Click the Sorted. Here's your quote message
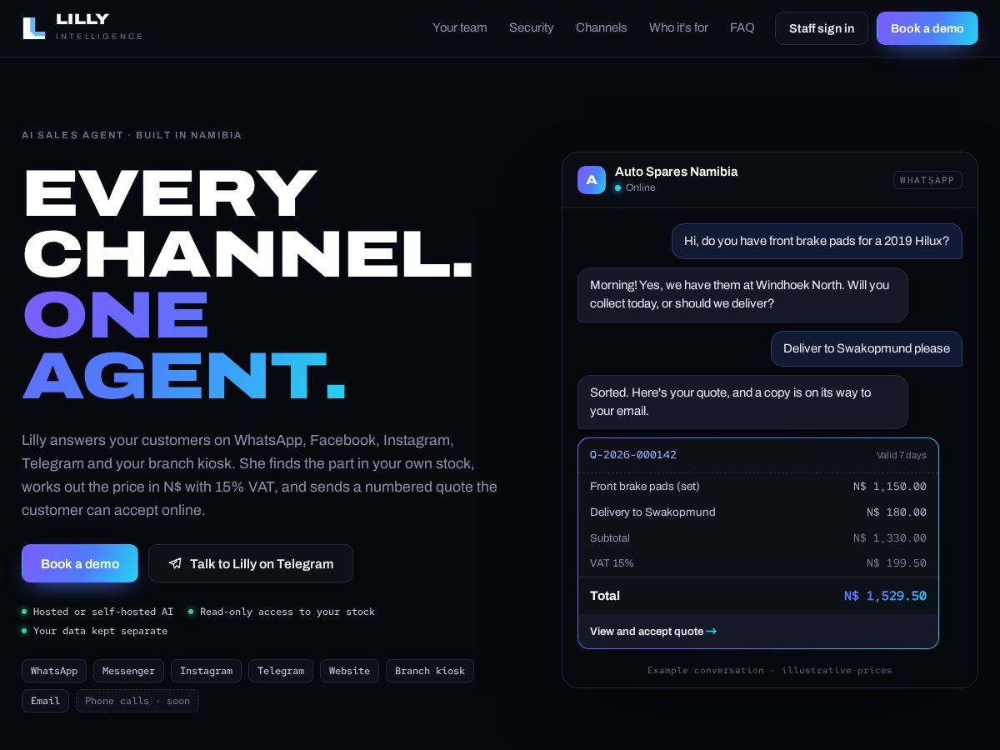Viewport: 1000px width, 750px height. coord(742,402)
